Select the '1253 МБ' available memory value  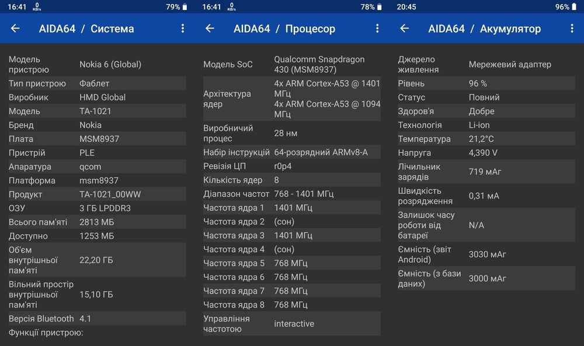tap(97, 236)
